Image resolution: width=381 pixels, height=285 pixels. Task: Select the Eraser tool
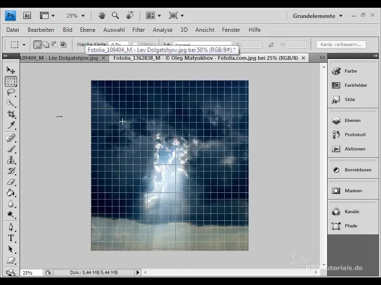point(10,182)
